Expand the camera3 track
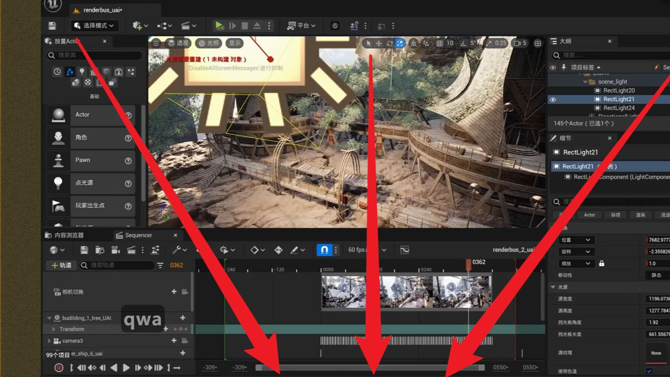 49,341
